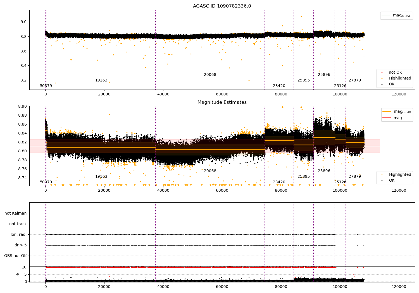Click y-tick '8.86' on Magnitude Estimates plot
Screen dimensions: 419x293
[23, 124]
